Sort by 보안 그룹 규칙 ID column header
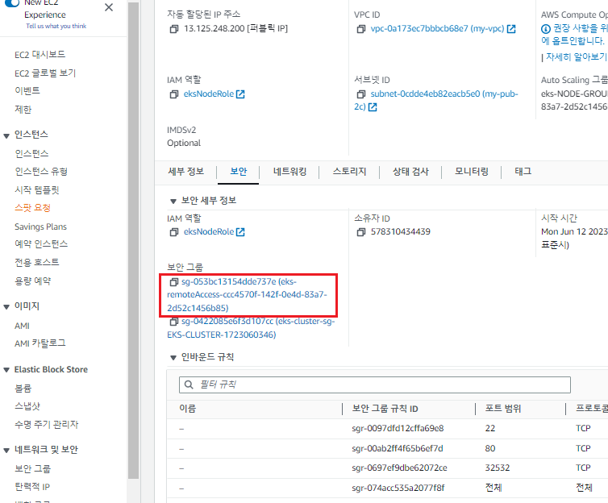 pyautogui.click(x=385, y=409)
